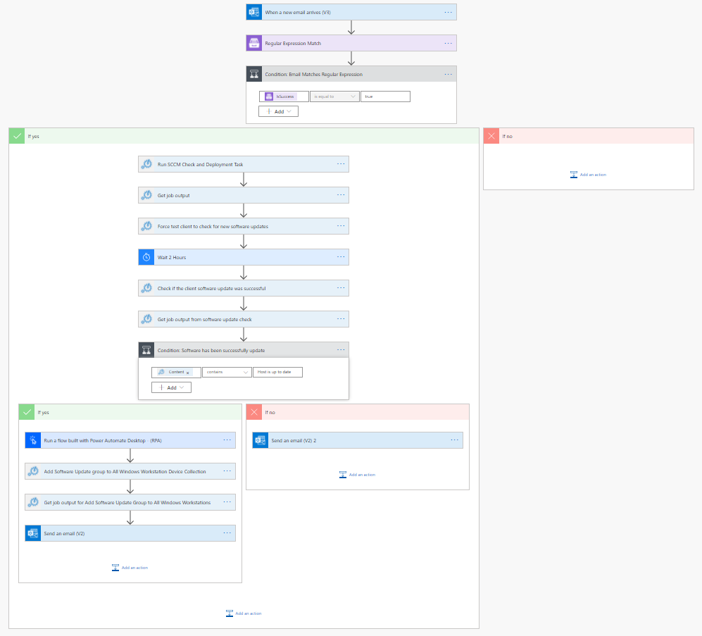Click the 'Host is up to date' value field
The image size is (702, 636).
click(277, 372)
